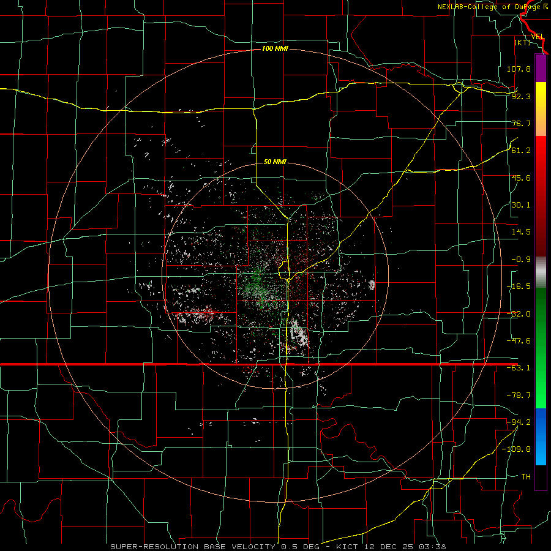Click the -0.9 velocity scale value
Viewport: 551px width, 551px height.
click(521, 260)
